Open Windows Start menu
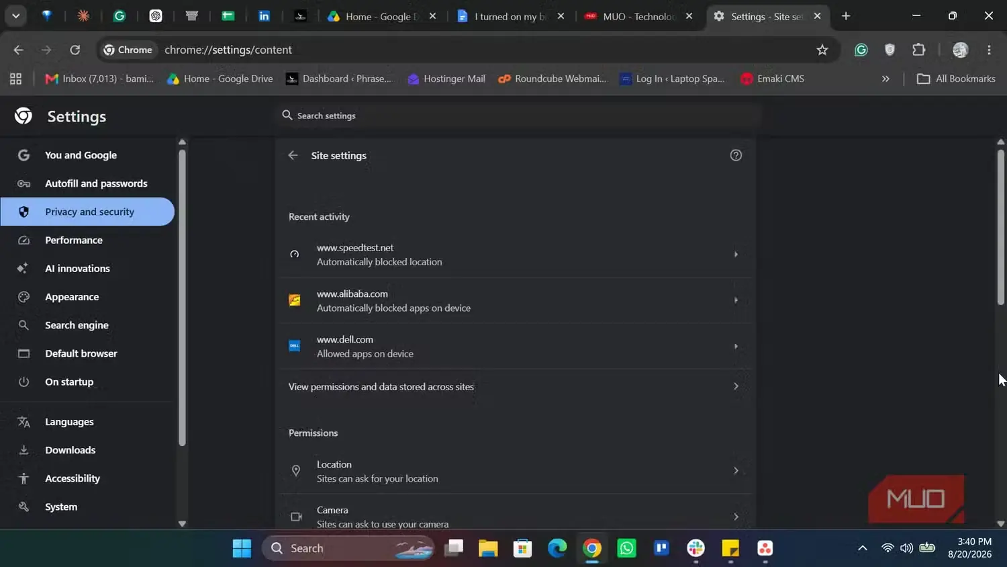 (x=242, y=548)
